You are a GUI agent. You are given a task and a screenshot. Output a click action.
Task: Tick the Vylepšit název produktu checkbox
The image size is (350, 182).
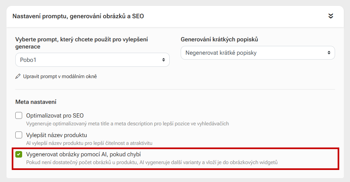click(19, 135)
